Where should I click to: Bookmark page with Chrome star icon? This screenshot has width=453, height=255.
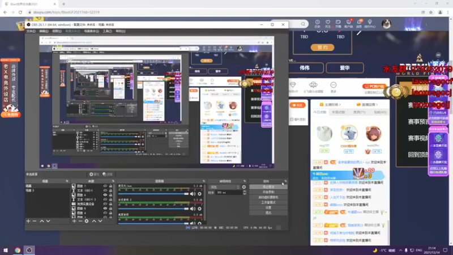431,12
